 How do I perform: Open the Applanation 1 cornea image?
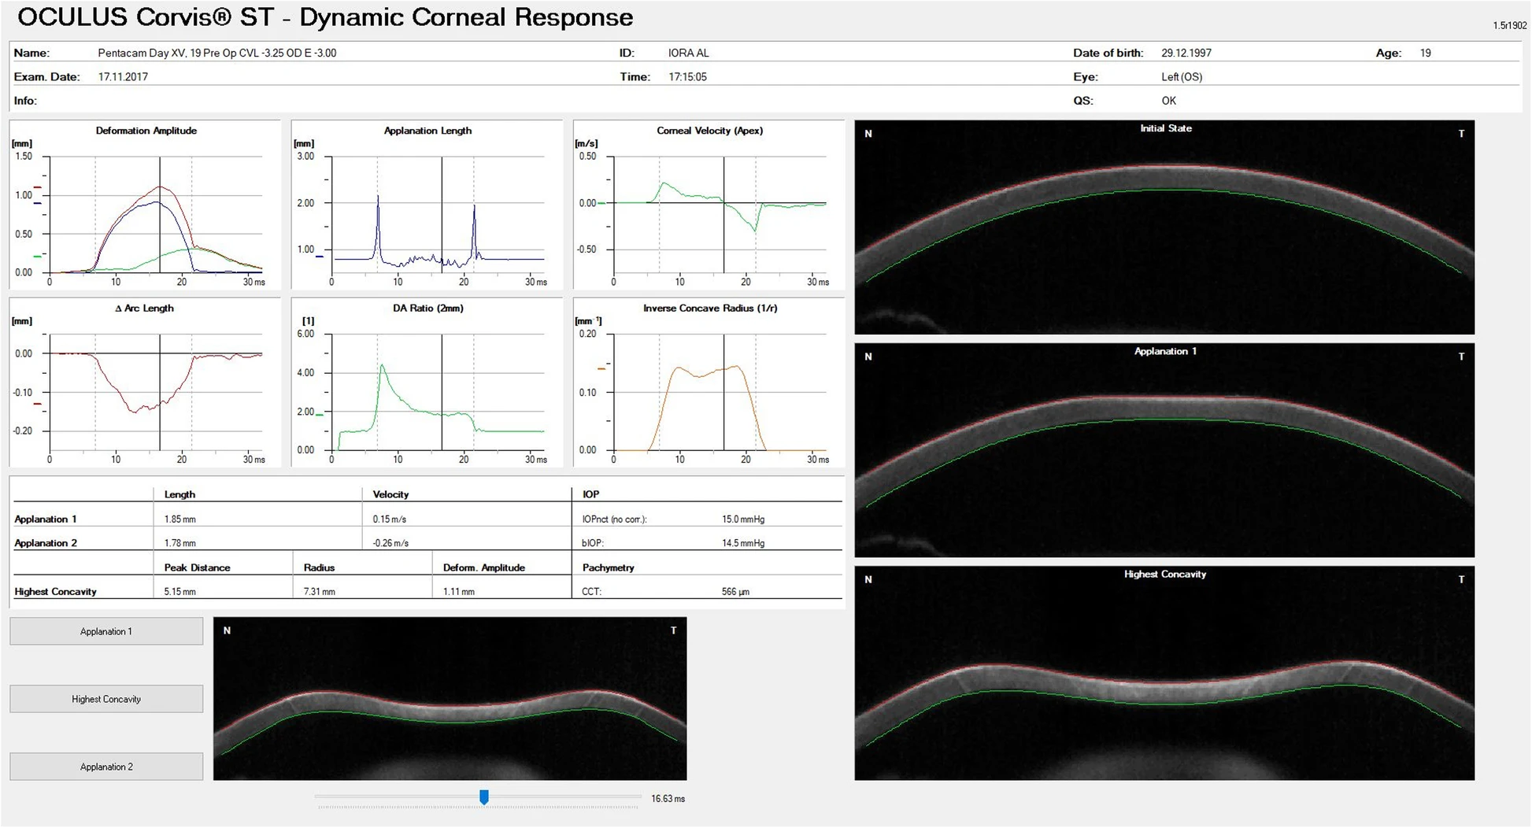pos(1164,450)
